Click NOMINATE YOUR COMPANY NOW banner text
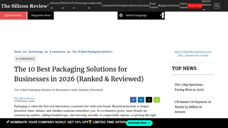The width and height of the screenshot is (228, 128). click(x=36, y=122)
